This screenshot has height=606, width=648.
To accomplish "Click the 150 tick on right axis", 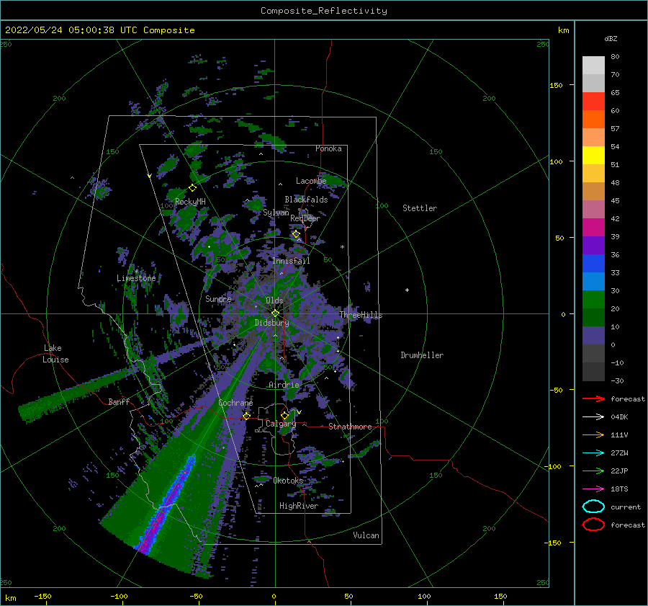I will [x=557, y=85].
